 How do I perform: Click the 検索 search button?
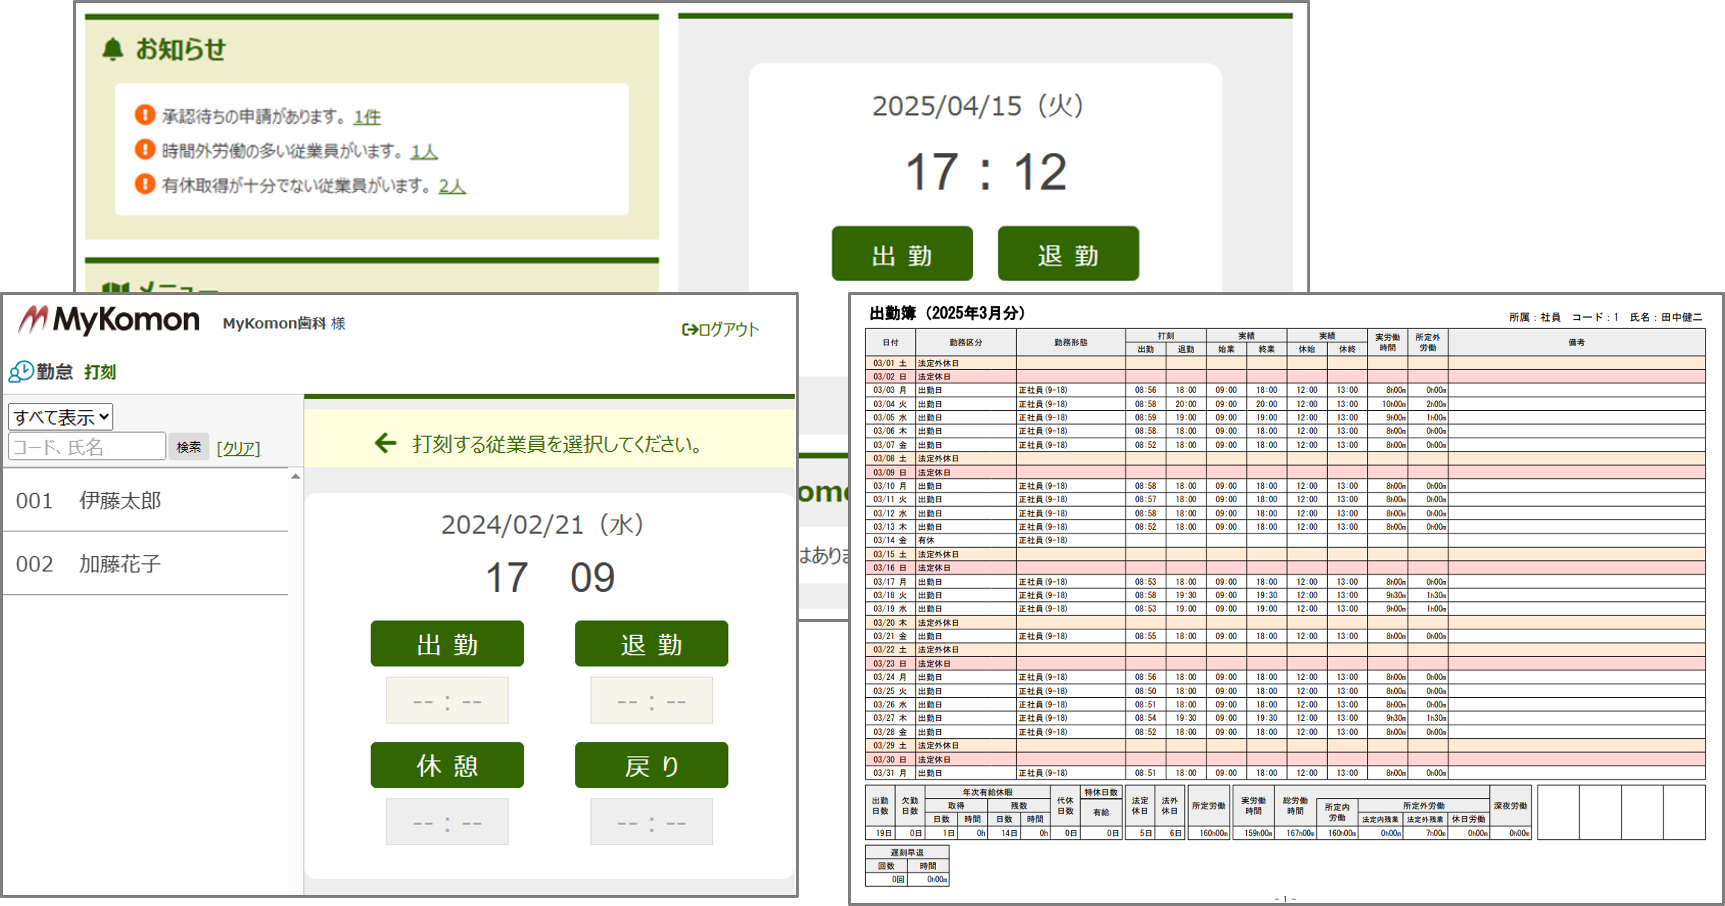[x=188, y=447]
